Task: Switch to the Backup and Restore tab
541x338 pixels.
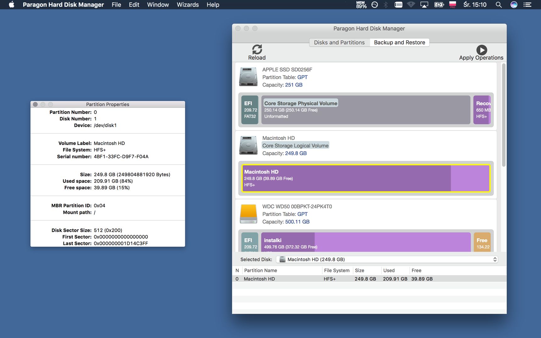Action: [x=399, y=42]
